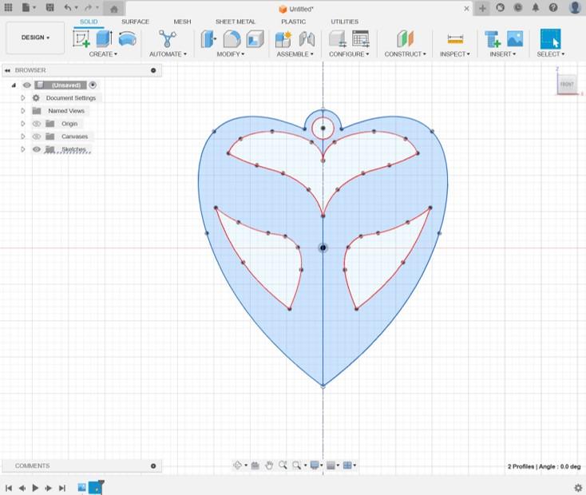Toggle visibility of the Sketches folder

click(36, 149)
